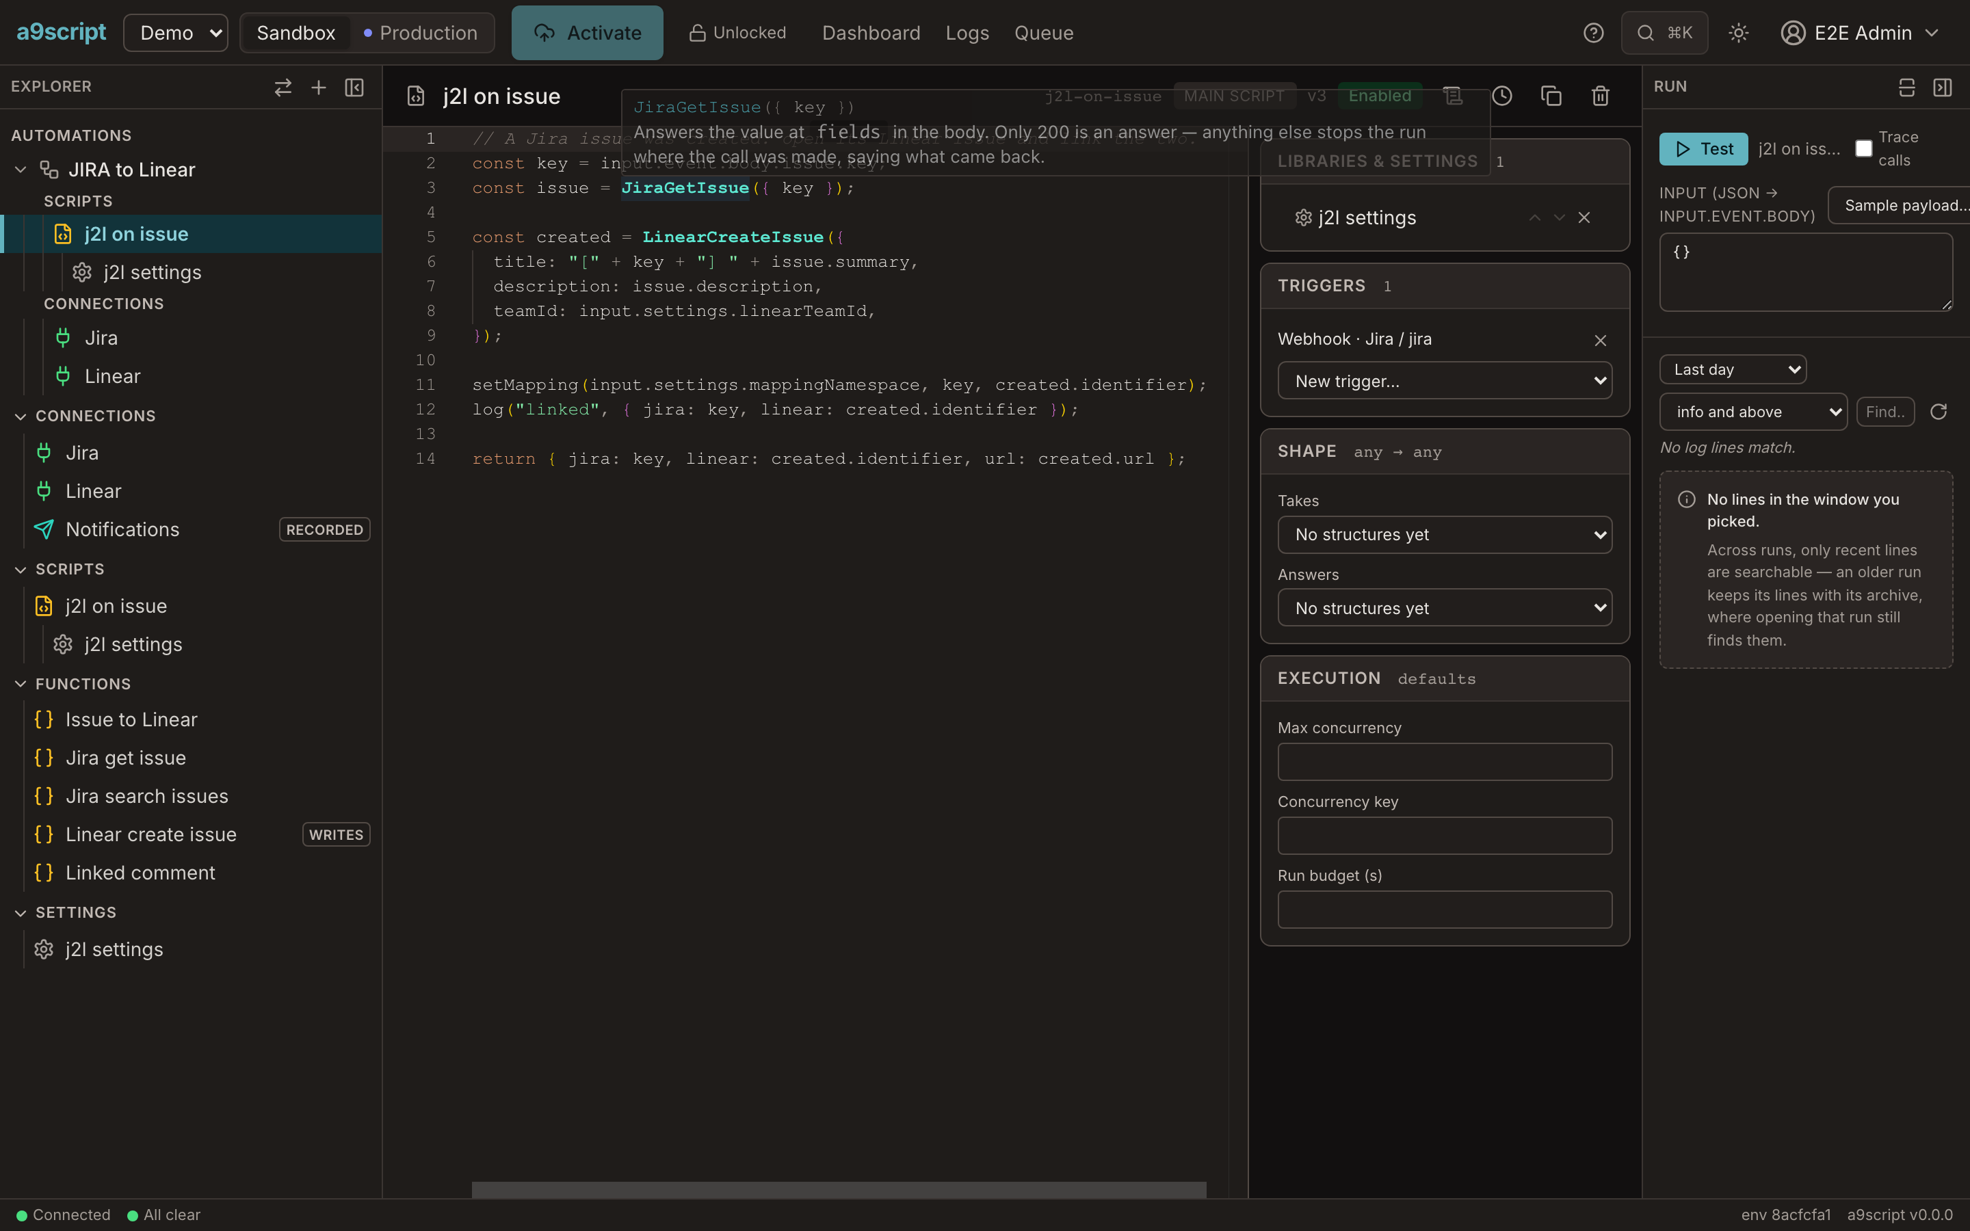Viewport: 1970px width, 1231px height.
Task: Open the info and above level dropdown
Action: (1752, 412)
